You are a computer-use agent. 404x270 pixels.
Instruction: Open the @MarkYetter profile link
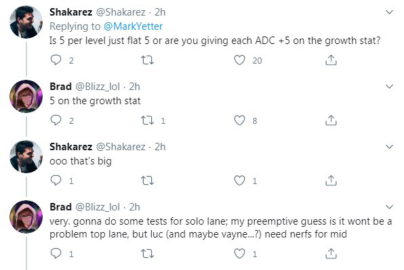click(x=134, y=26)
